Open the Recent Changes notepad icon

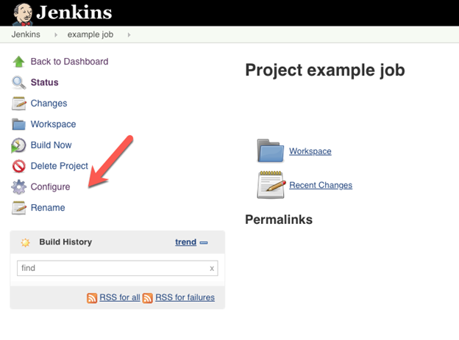click(270, 184)
